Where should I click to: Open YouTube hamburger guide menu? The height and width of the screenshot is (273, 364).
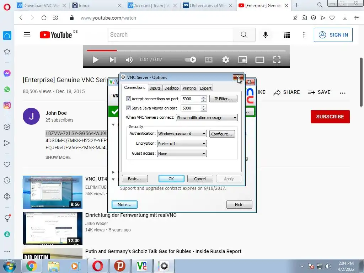(27, 35)
